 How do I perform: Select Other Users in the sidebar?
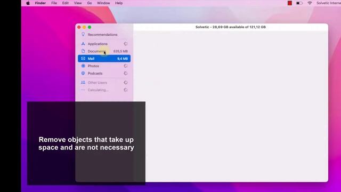coord(104,83)
